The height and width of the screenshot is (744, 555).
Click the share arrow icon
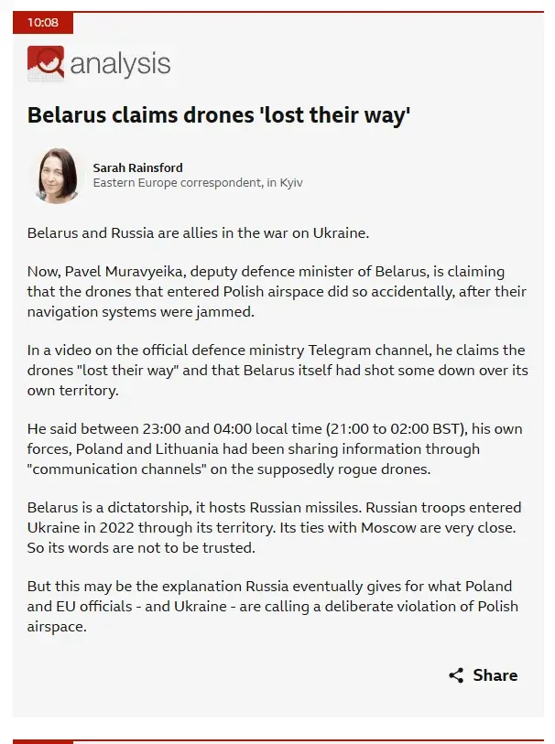click(456, 675)
